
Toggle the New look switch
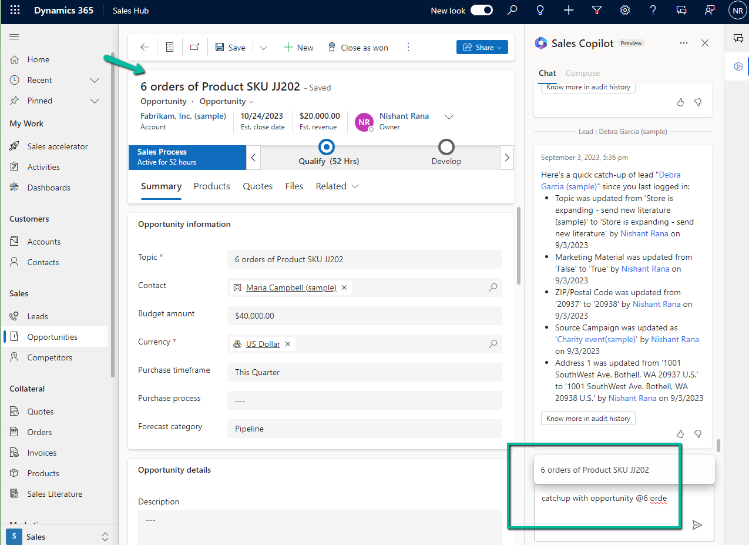click(481, 11)
